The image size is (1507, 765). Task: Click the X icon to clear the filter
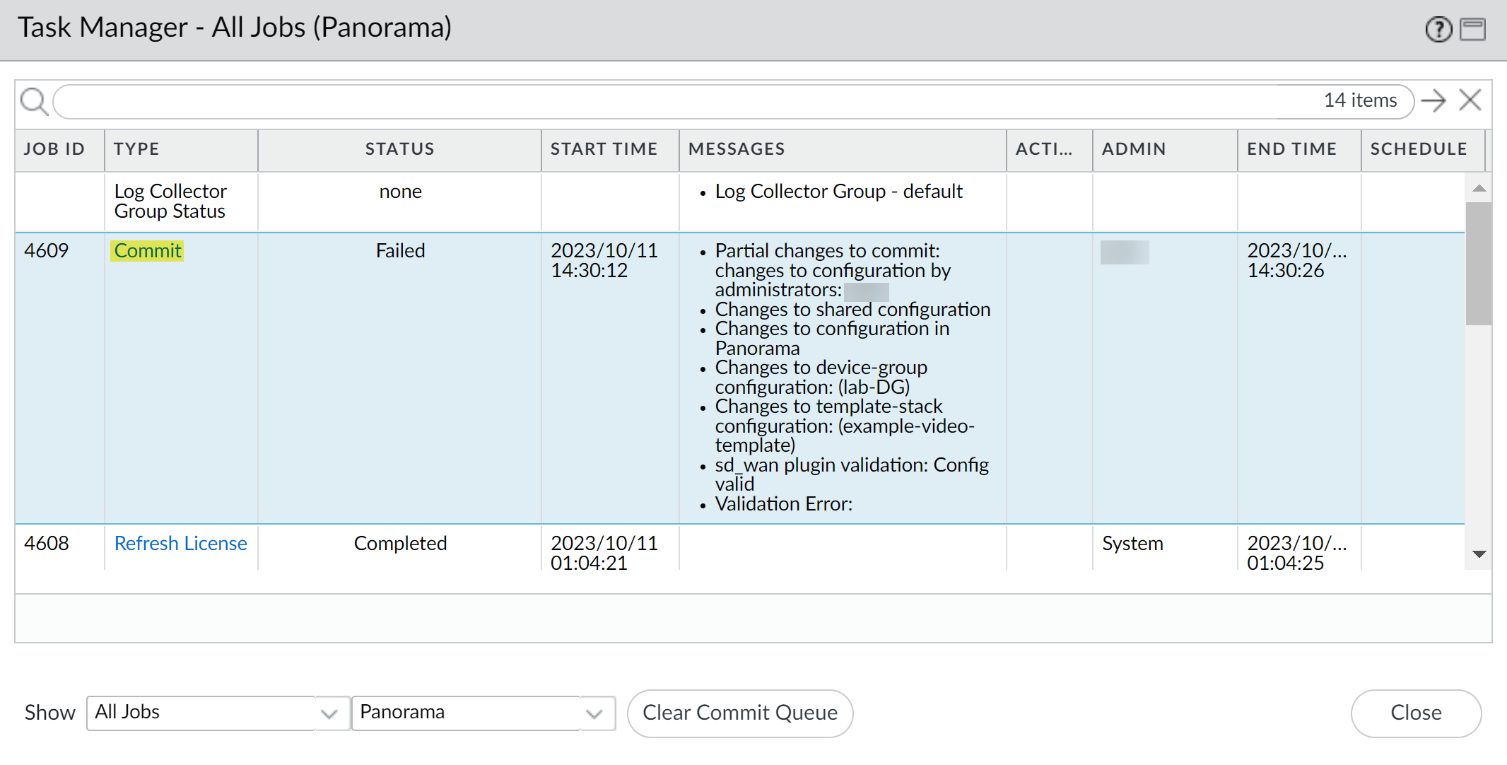1470,100
